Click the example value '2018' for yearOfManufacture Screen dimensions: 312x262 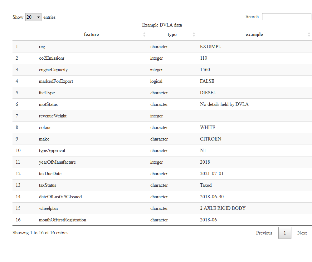click(x=205, y=162)
